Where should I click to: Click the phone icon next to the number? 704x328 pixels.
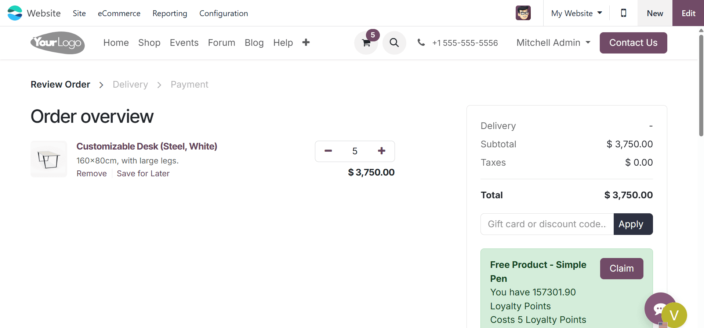pos(421,43)
